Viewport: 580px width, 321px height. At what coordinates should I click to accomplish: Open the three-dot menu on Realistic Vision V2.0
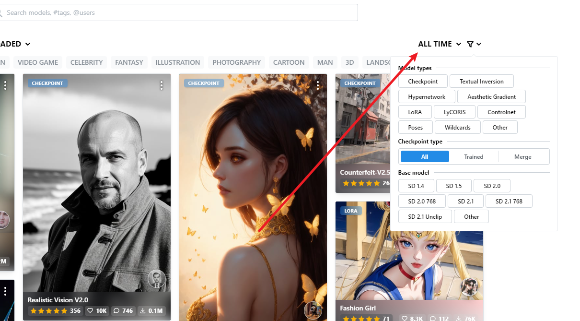pos(162,84)
